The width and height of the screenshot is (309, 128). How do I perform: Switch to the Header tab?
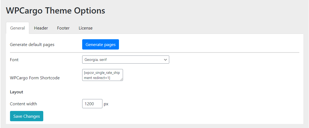click(41, 28)
